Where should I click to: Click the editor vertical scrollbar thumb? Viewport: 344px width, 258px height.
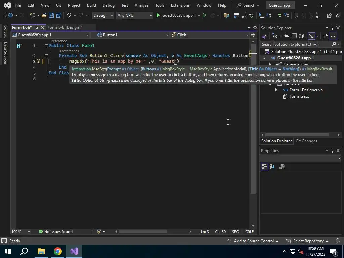click(x=253, y=120)
